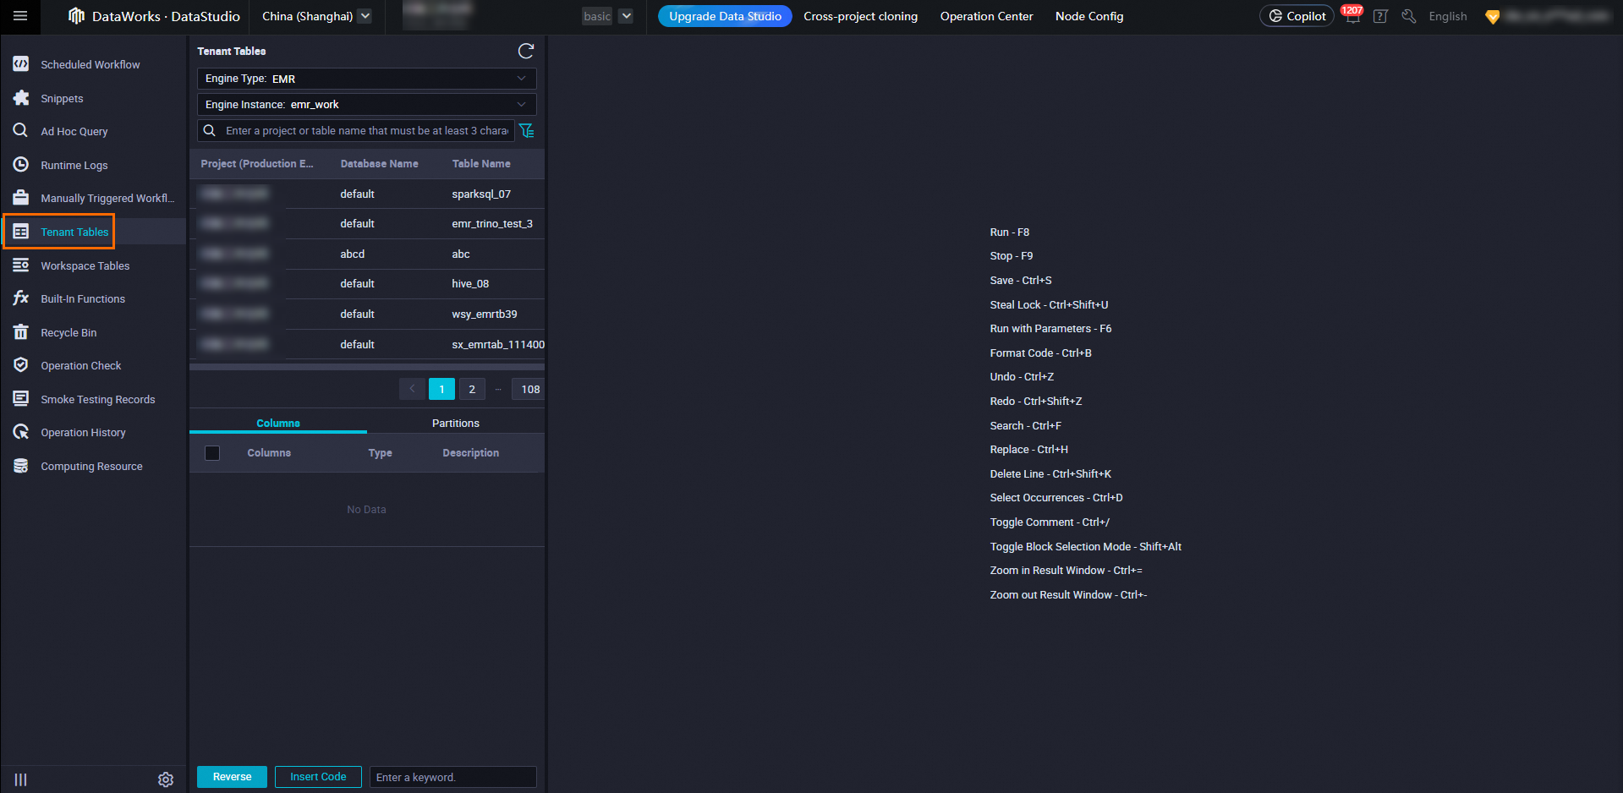This screenshot has height=793, width=1623.
Task: Open Runtime Logs clock icon
Action: pos(21,165)
